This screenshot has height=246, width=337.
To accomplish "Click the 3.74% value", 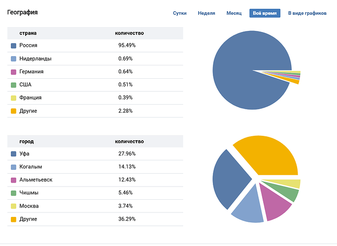I will [125, 206].
